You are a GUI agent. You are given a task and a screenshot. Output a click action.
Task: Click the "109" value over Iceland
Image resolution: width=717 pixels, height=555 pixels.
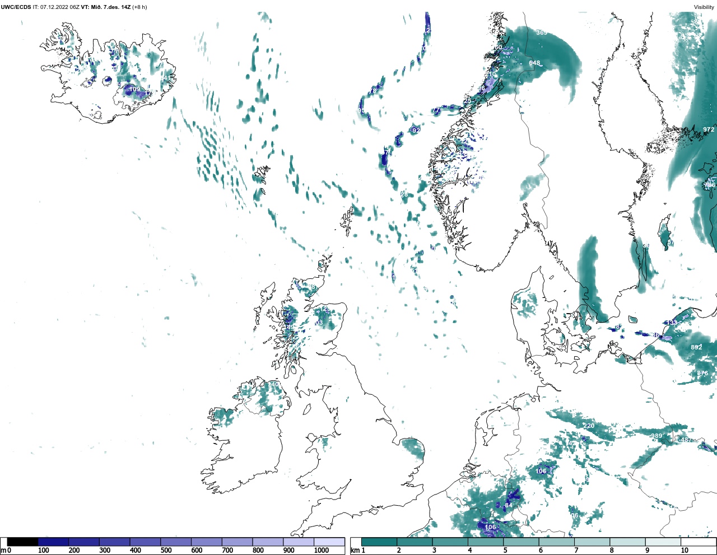[135, 89]
